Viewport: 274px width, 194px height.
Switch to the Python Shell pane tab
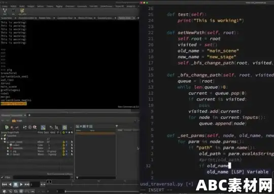[x=124, y=18]
